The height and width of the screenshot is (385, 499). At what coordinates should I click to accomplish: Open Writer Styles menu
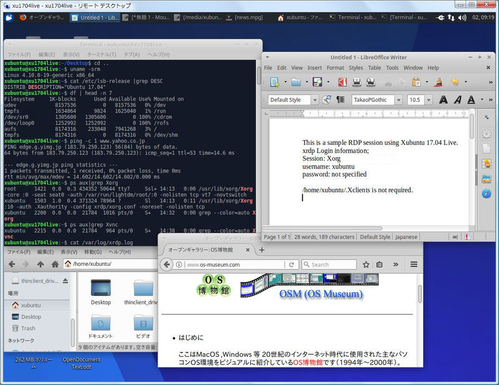pyautogui.click(x=356, y=68)
